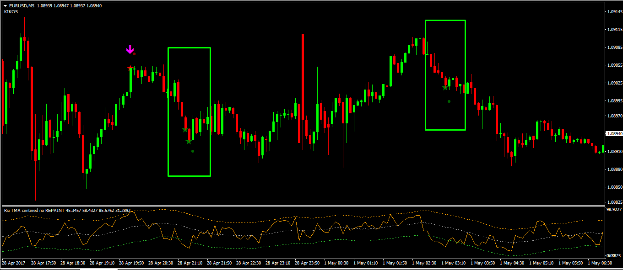This screenshot has width=623, height=270.
Task: Open the chart menu triangle beside EURUSD,M5
Action: tap(5, 6)
